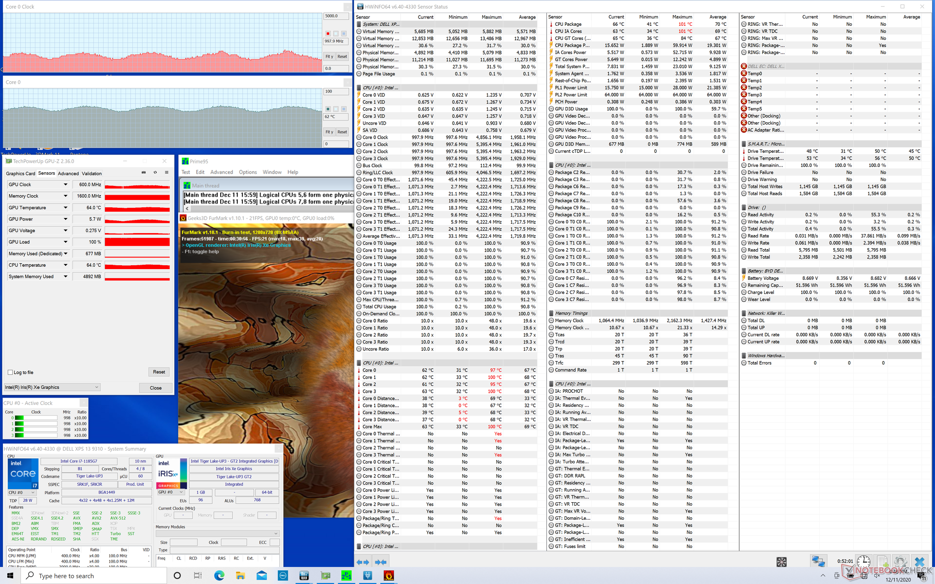The image size is (935, 584).
Task: Click Prime95 horizontal scrollbar left arrow
Action: (x=187, y=208)
